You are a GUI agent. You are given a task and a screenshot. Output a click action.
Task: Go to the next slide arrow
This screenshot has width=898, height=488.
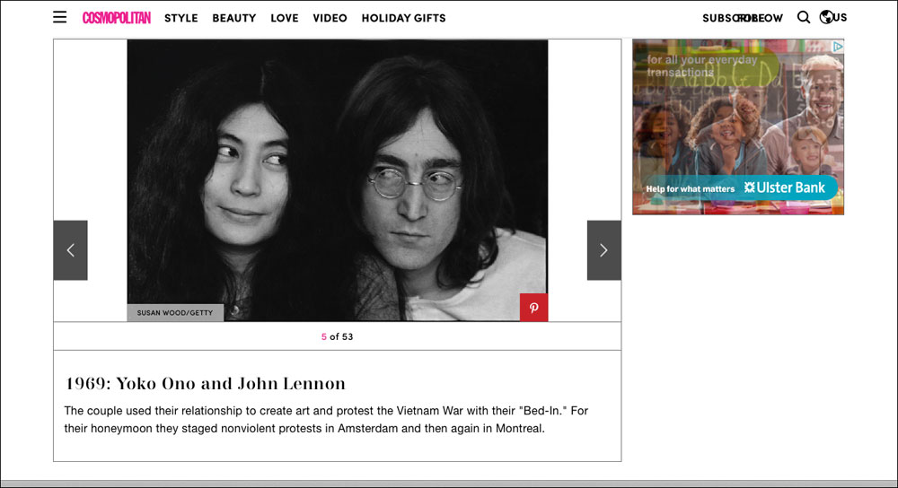(x=603, y=250)
